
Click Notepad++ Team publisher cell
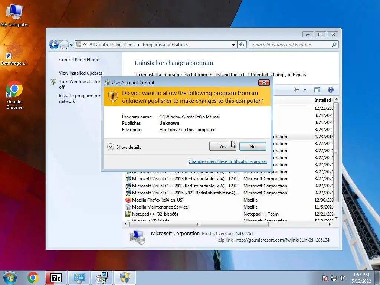pos(261,214)
